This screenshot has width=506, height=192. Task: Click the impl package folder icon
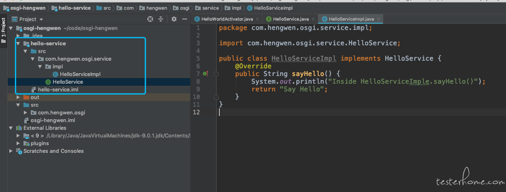click(x=48, y=66)
